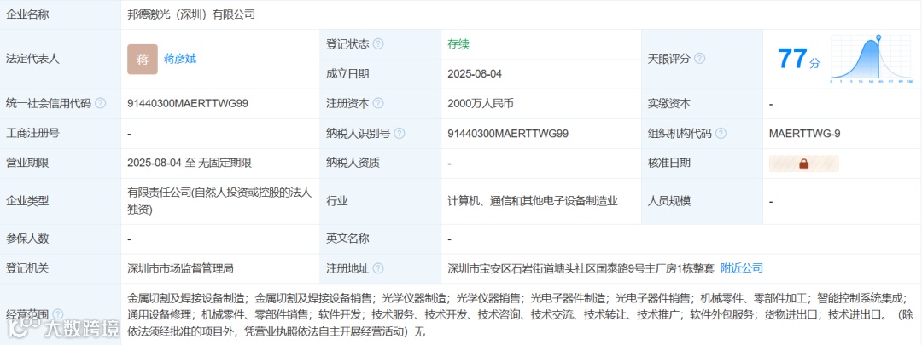
Task: Open the help icon beside 注册地址
Action: point(378,268)
